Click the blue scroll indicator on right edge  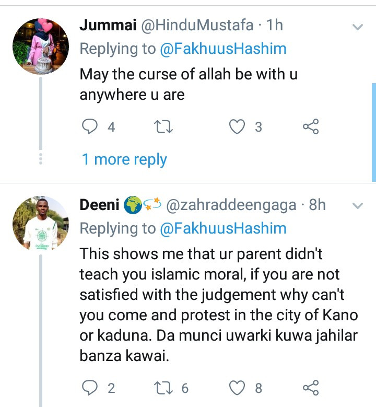[x=373, y=132]
